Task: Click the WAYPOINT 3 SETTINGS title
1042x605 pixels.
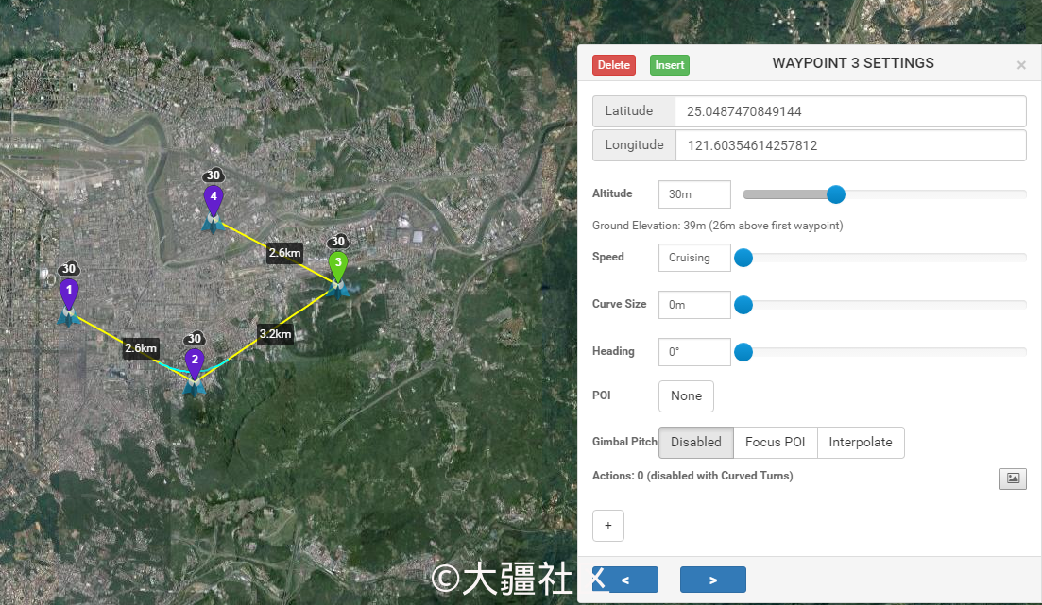Action: (x=853, y=63)
